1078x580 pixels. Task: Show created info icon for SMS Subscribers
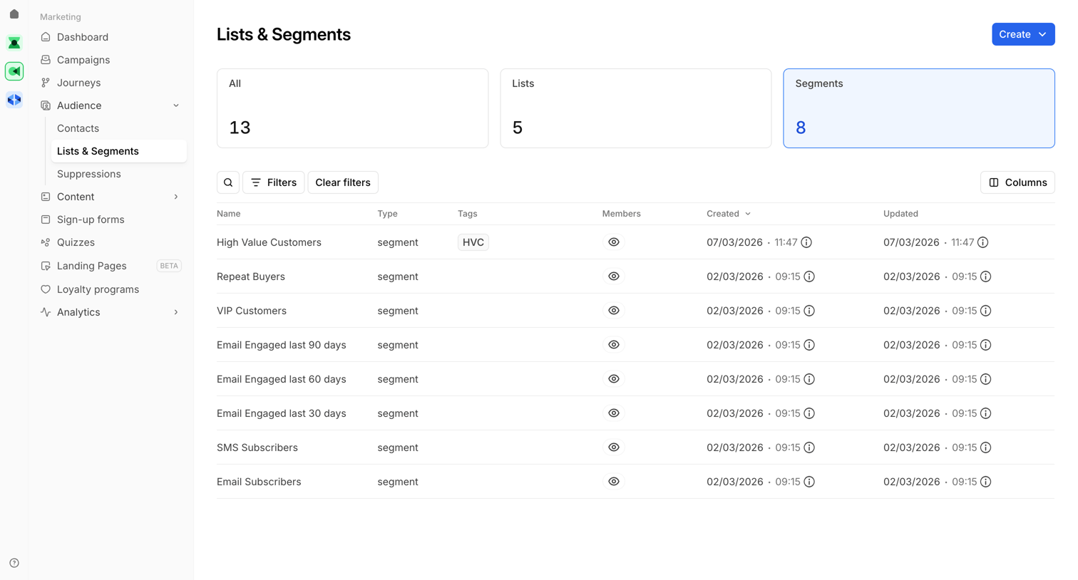coord(809,447)
